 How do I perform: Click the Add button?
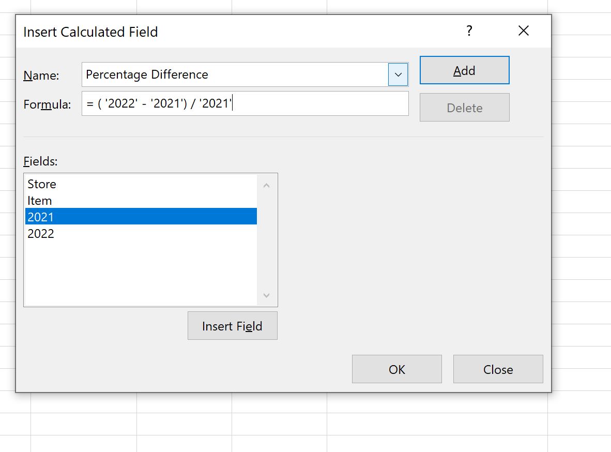[464, 70]
